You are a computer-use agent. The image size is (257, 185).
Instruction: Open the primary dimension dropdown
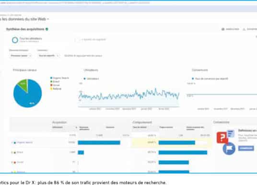click(21, 56)
